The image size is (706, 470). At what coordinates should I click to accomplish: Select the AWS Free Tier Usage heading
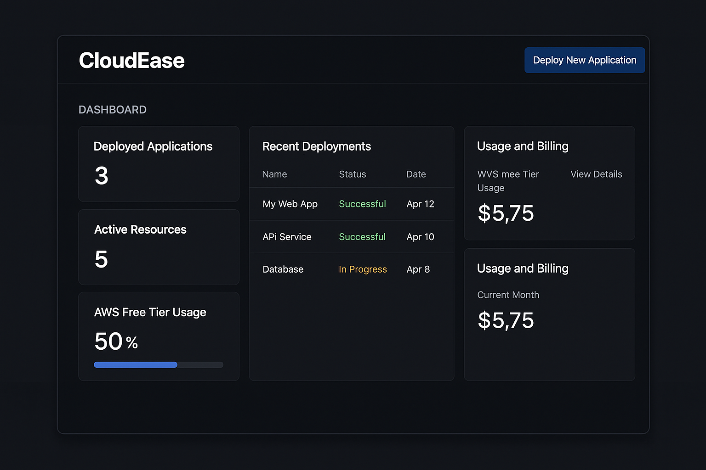150,313
